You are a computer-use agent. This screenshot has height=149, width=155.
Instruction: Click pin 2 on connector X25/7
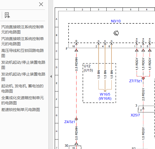point(141,110)
